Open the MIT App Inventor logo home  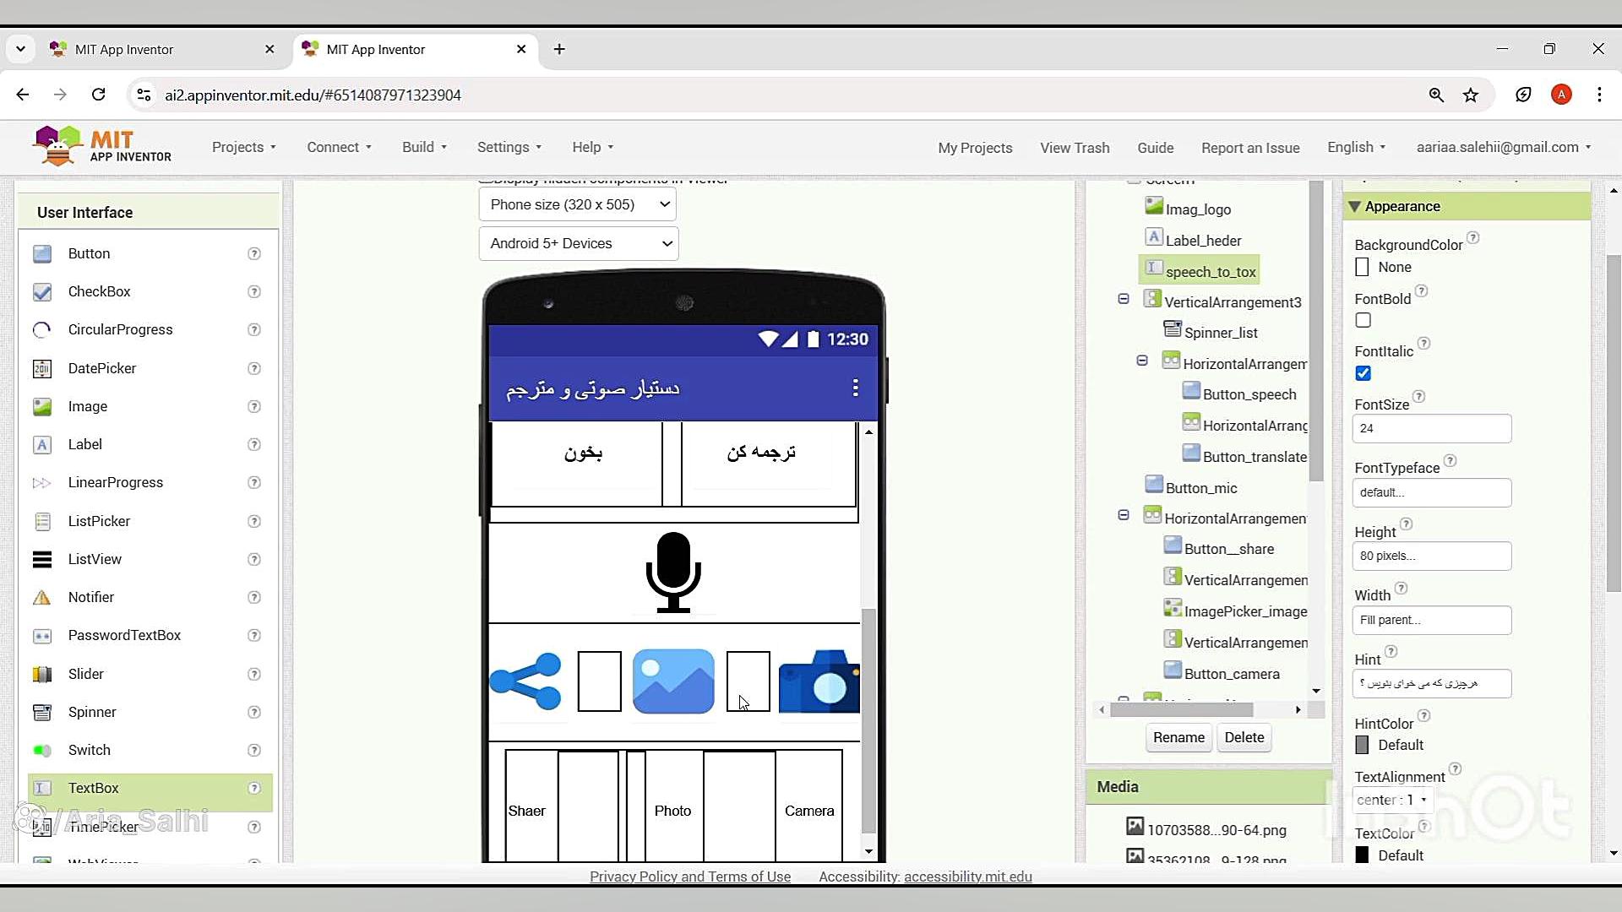click(102, 147)
